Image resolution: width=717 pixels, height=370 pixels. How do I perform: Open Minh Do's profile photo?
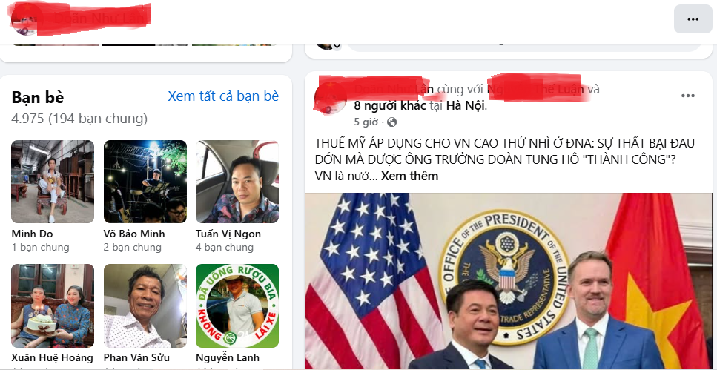(x=53, y=182)
